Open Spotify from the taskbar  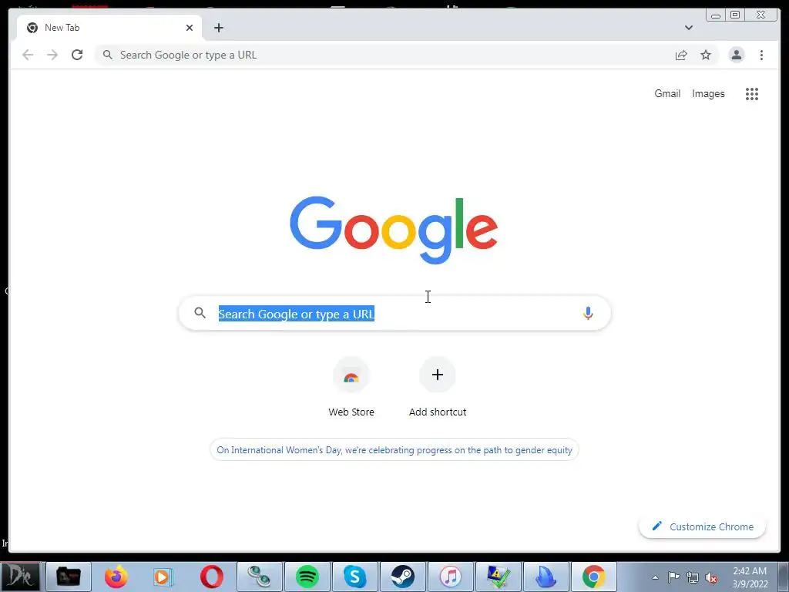[x=307, y=577]
